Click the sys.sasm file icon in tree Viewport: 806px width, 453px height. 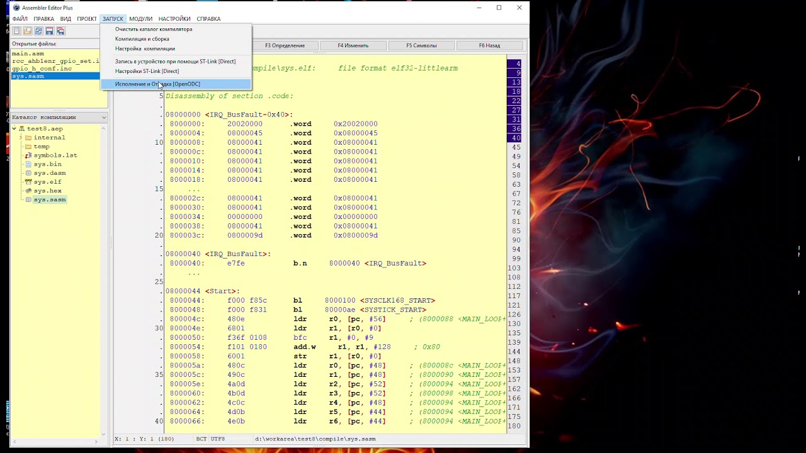point(28,199)
